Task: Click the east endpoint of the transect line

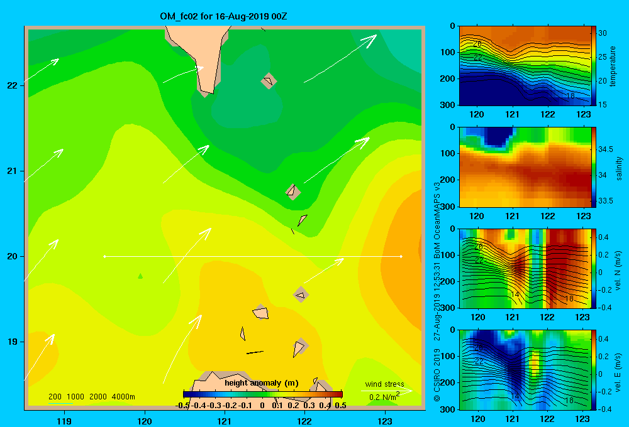Action: pyautogui.click(x=401, y=256)
